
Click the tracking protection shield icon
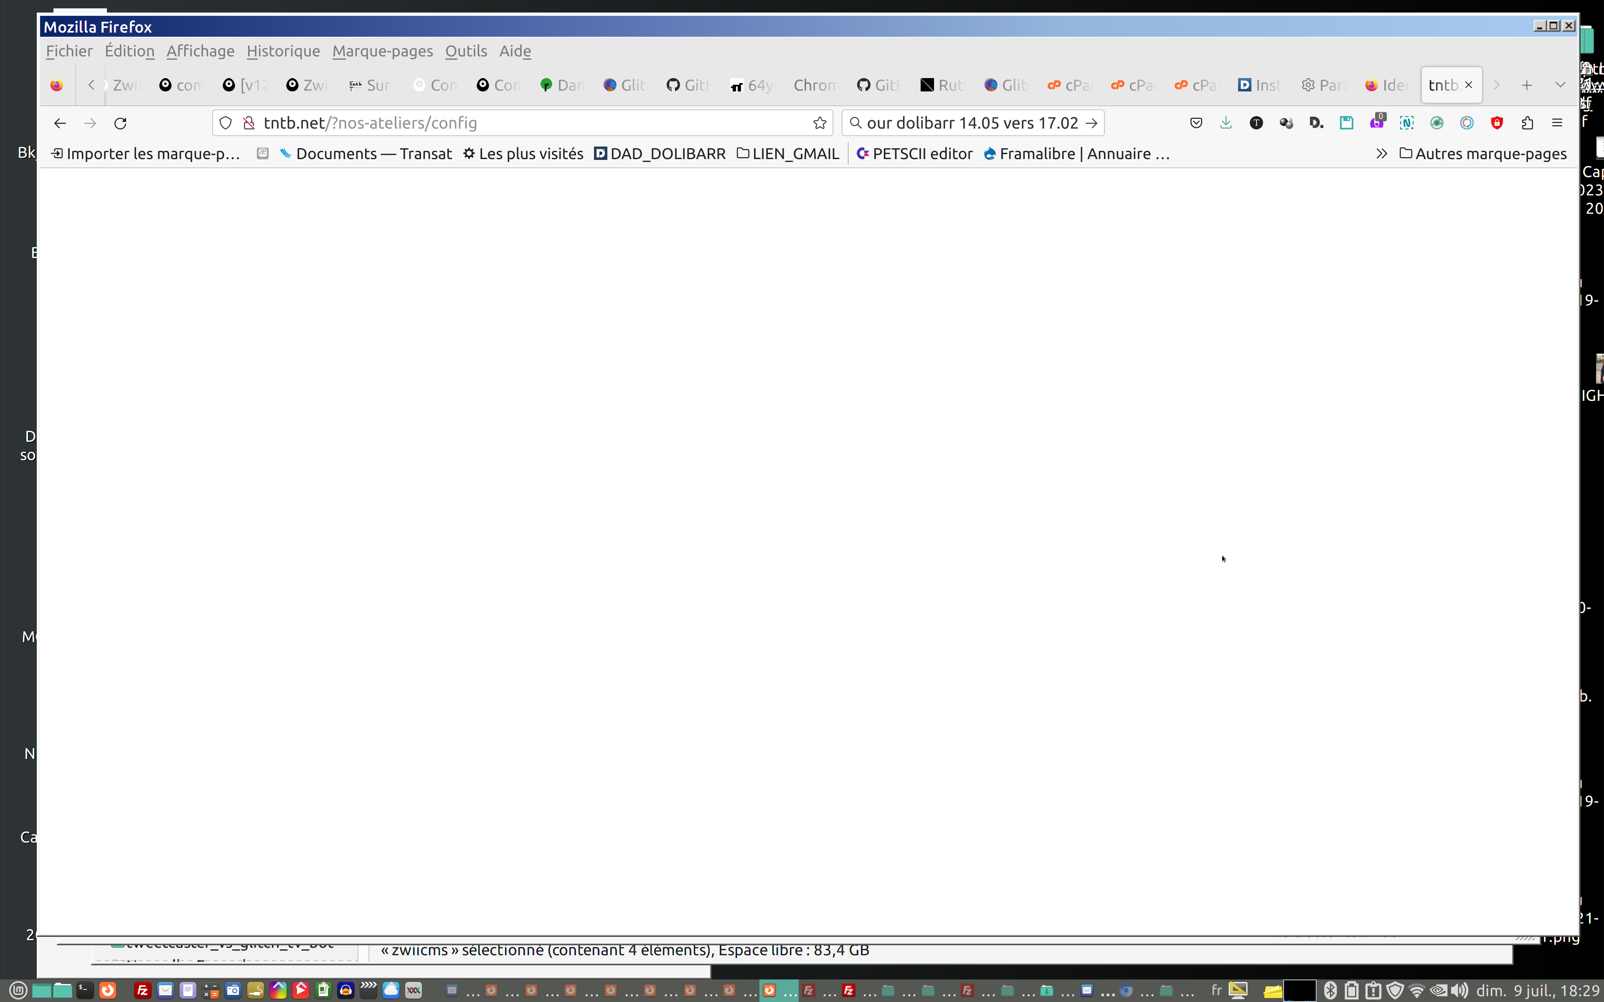pos(226,123)
